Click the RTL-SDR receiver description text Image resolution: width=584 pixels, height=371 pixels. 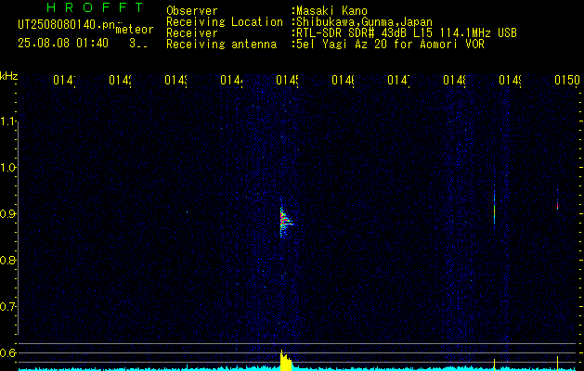(407, 33)
